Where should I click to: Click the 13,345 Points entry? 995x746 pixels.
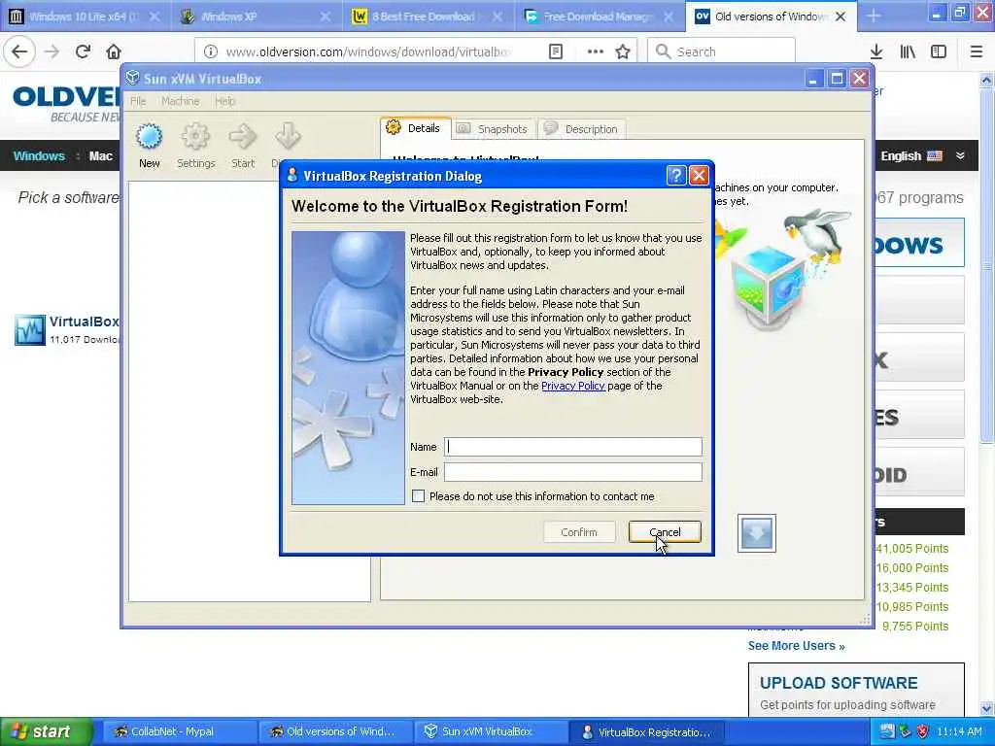911,588
